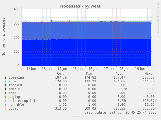Click the '13 Jun' x-axis label

pos(47,69)
